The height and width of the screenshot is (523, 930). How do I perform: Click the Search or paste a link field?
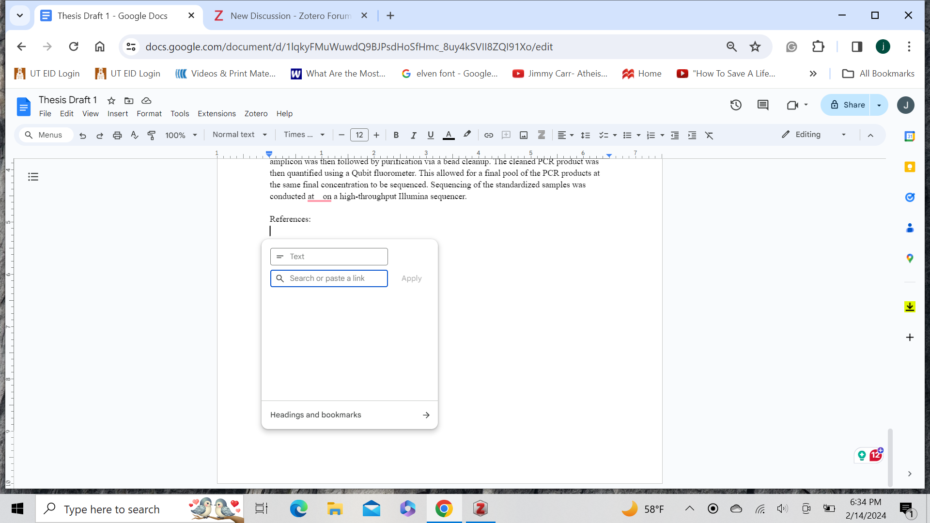point(334,278)
